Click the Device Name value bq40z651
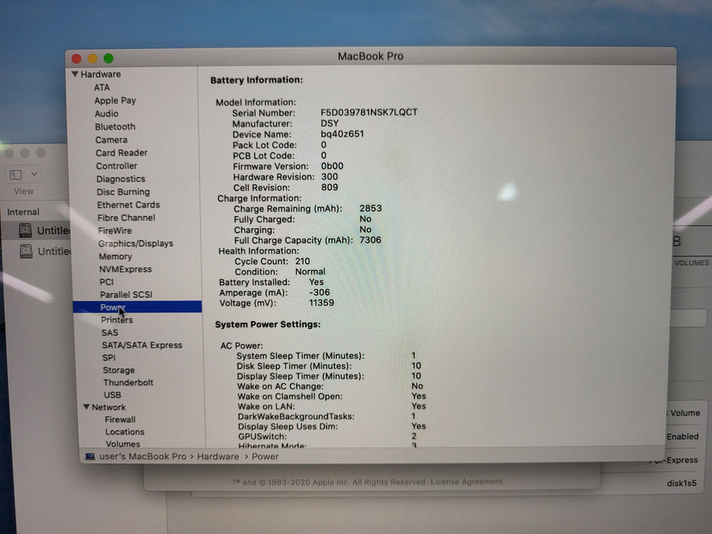This screenshot has width=712, height=534. pos(342,134)
